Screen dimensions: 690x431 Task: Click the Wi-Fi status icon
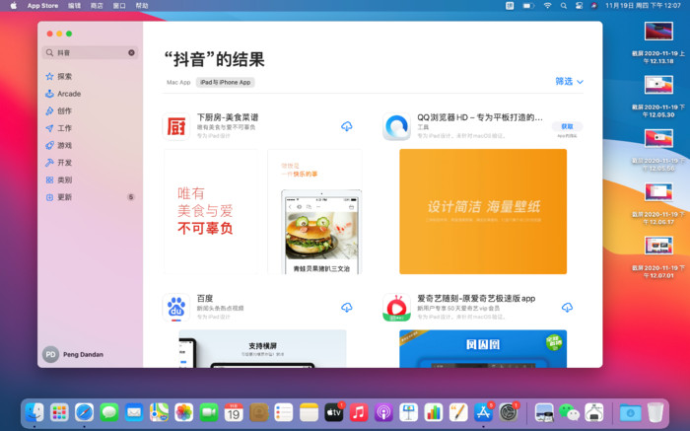(547, 6)
